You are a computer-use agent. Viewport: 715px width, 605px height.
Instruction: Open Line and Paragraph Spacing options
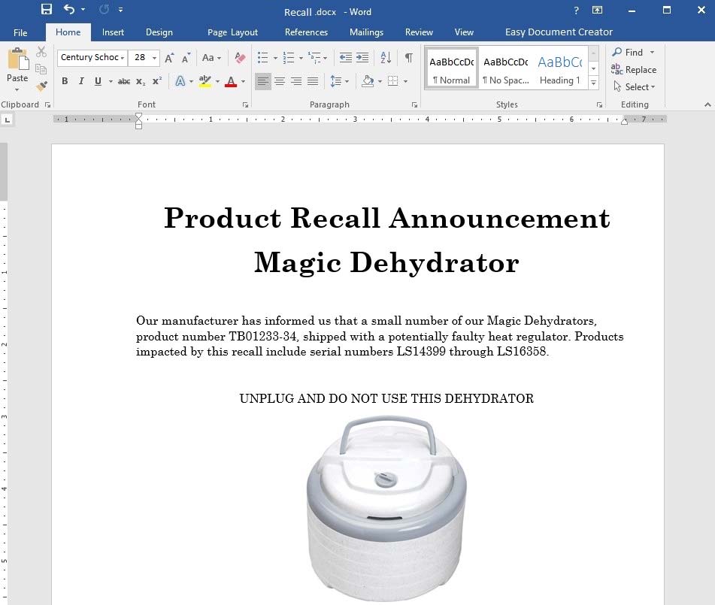(x=339, y=82)
